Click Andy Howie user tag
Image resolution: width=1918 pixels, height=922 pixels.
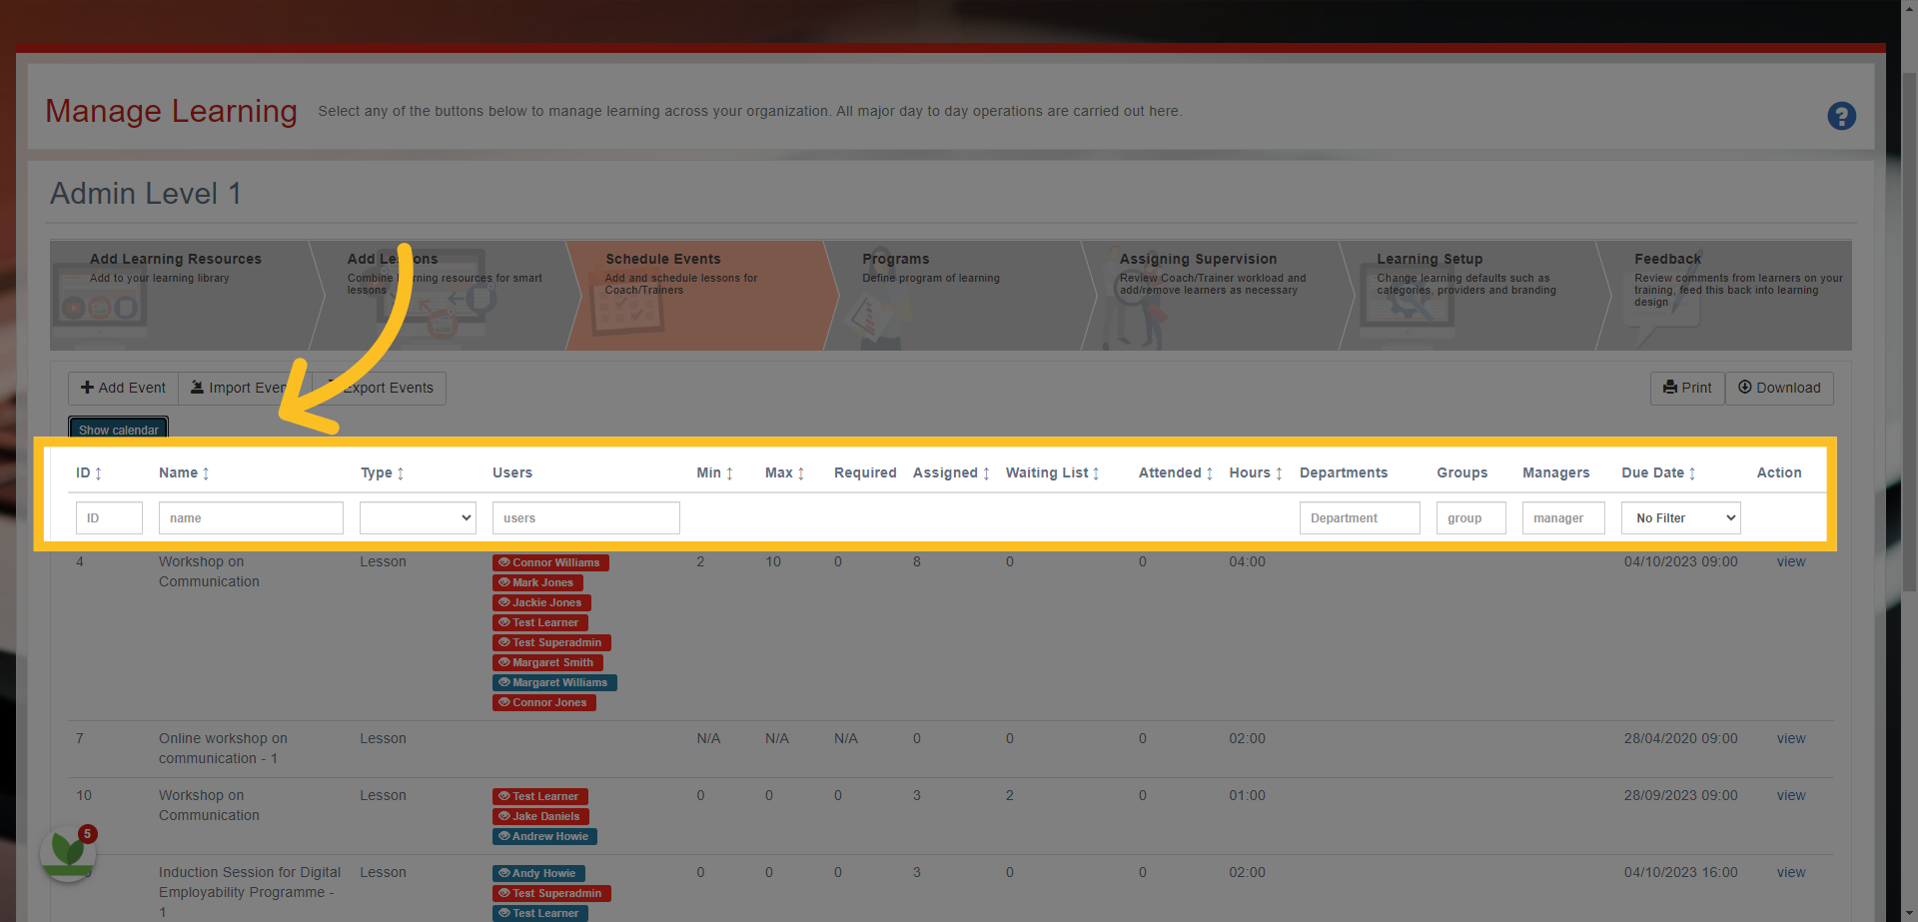click(x=538, y=873)
